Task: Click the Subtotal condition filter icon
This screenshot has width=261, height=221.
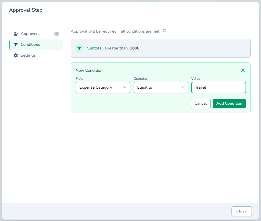Action: pos(79,48)
